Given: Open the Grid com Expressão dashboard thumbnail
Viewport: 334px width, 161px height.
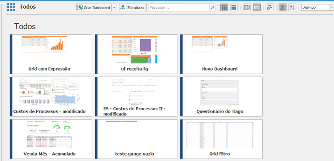Looking at the screenshot, I should tap(51, 54).
